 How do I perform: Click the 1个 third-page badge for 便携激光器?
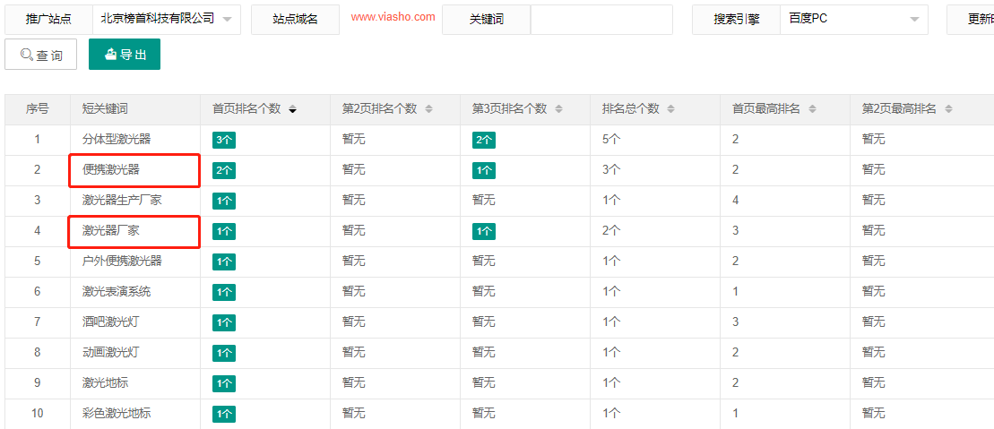(x=484, y=170)
